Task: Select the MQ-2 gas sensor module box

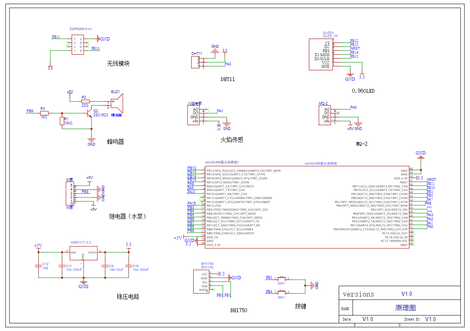Action: click(x=325, y=115)
